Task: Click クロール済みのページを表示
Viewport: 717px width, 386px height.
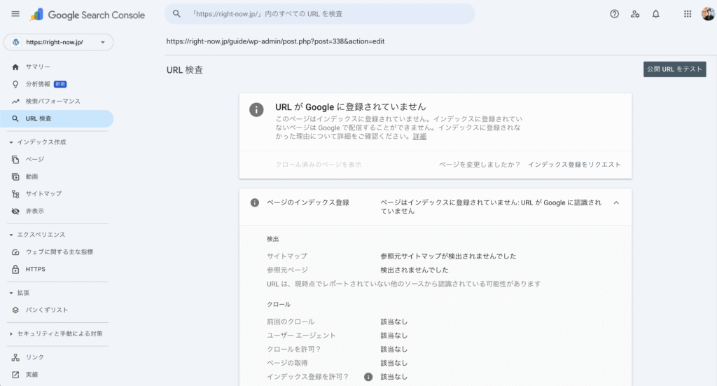Action: coord(319,165)
